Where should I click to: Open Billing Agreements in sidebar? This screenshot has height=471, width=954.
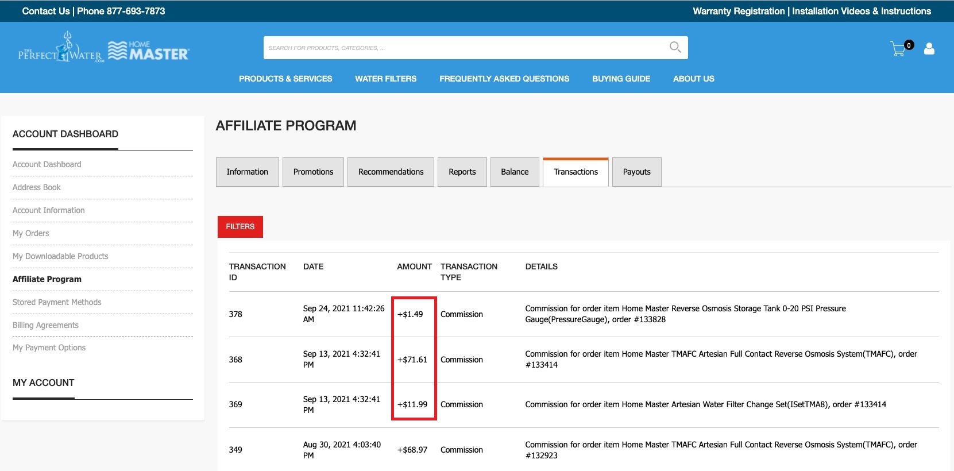coord(45,325)
